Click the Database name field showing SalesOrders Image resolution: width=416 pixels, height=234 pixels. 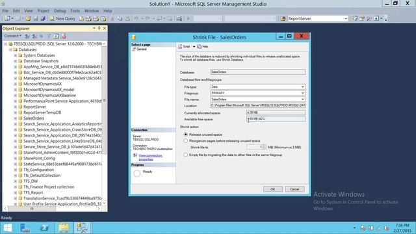point(257,72)
